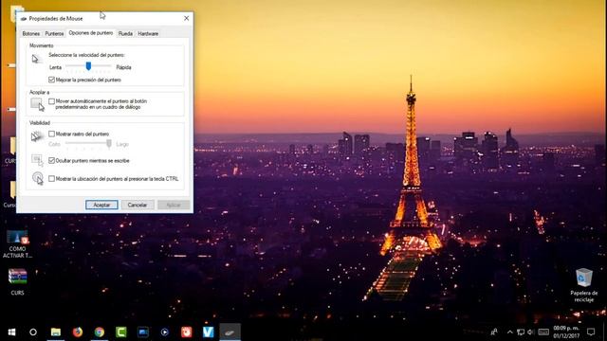The image size is (607, 341).
Task: Open Google Chrome from the taskbar
Action: [100, 332]
